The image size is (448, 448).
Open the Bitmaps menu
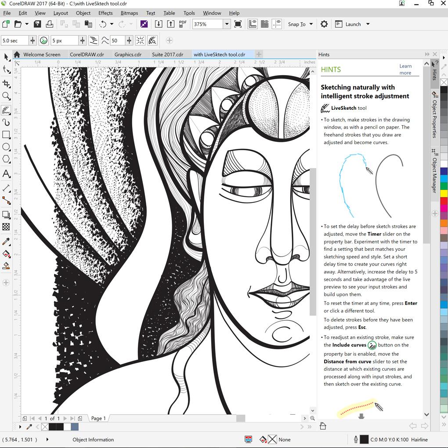(129, 13)
